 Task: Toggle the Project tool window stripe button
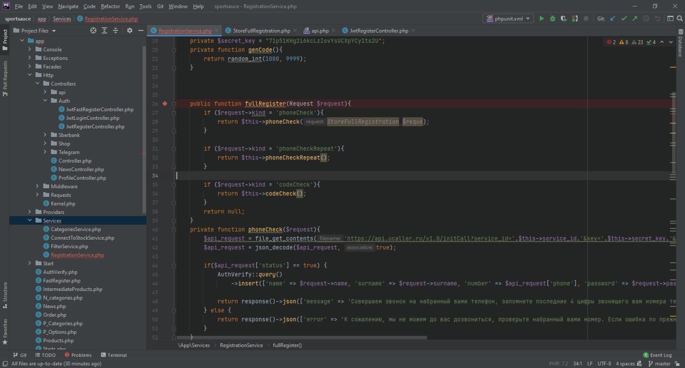(x=5, y=40)
